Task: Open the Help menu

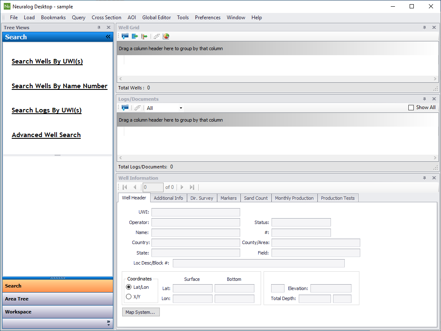Action: (256, 18)
